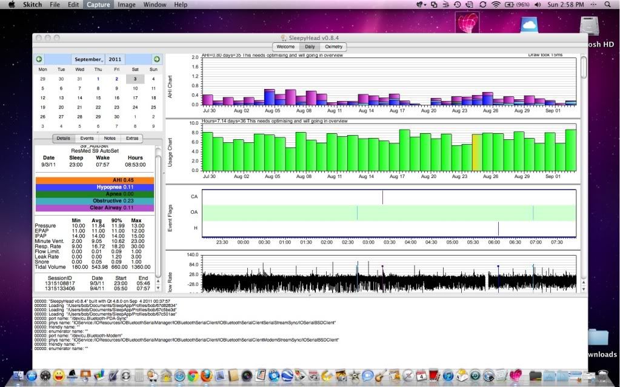Open the Help menu
The image size is (620, 387).
pos(181,5)
